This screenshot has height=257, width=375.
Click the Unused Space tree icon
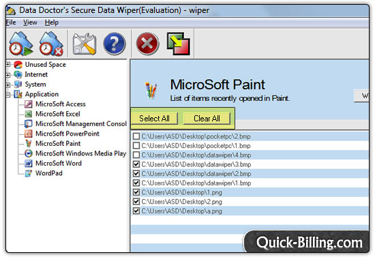click(18, 65)
